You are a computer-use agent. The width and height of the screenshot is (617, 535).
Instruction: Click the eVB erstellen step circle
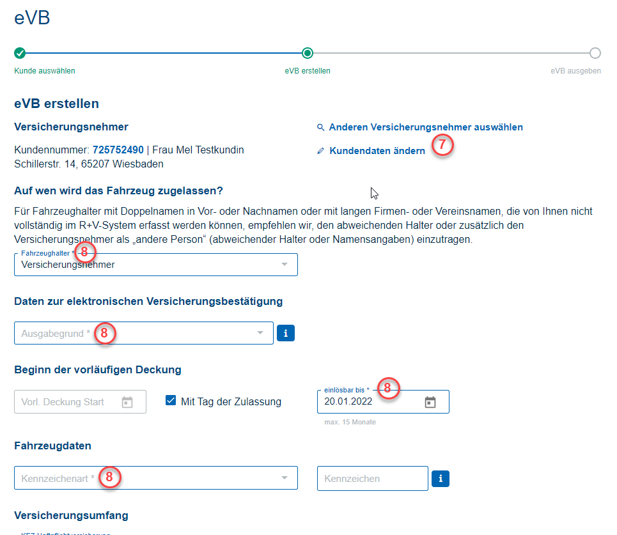click(x=308, y=53)
